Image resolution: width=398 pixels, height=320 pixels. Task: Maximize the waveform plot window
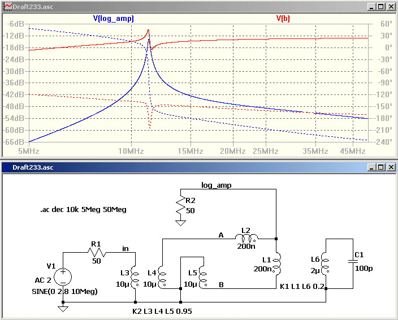tap(380, 7)
